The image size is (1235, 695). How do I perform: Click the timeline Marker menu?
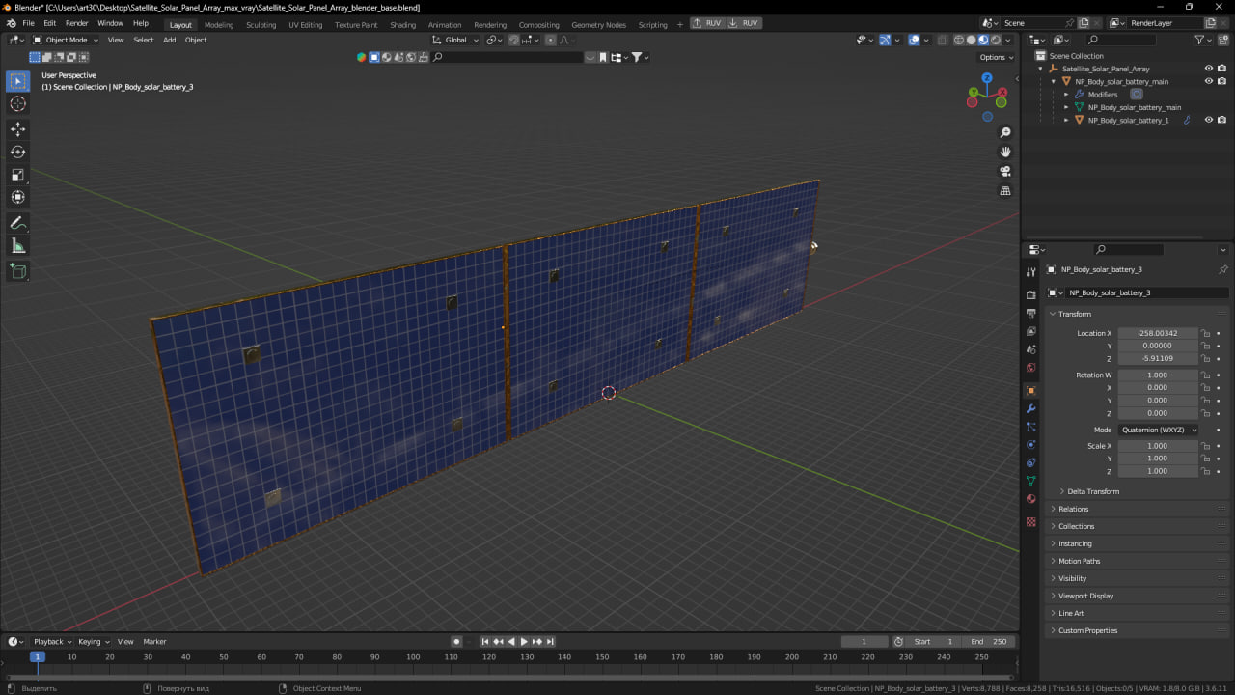154,641
